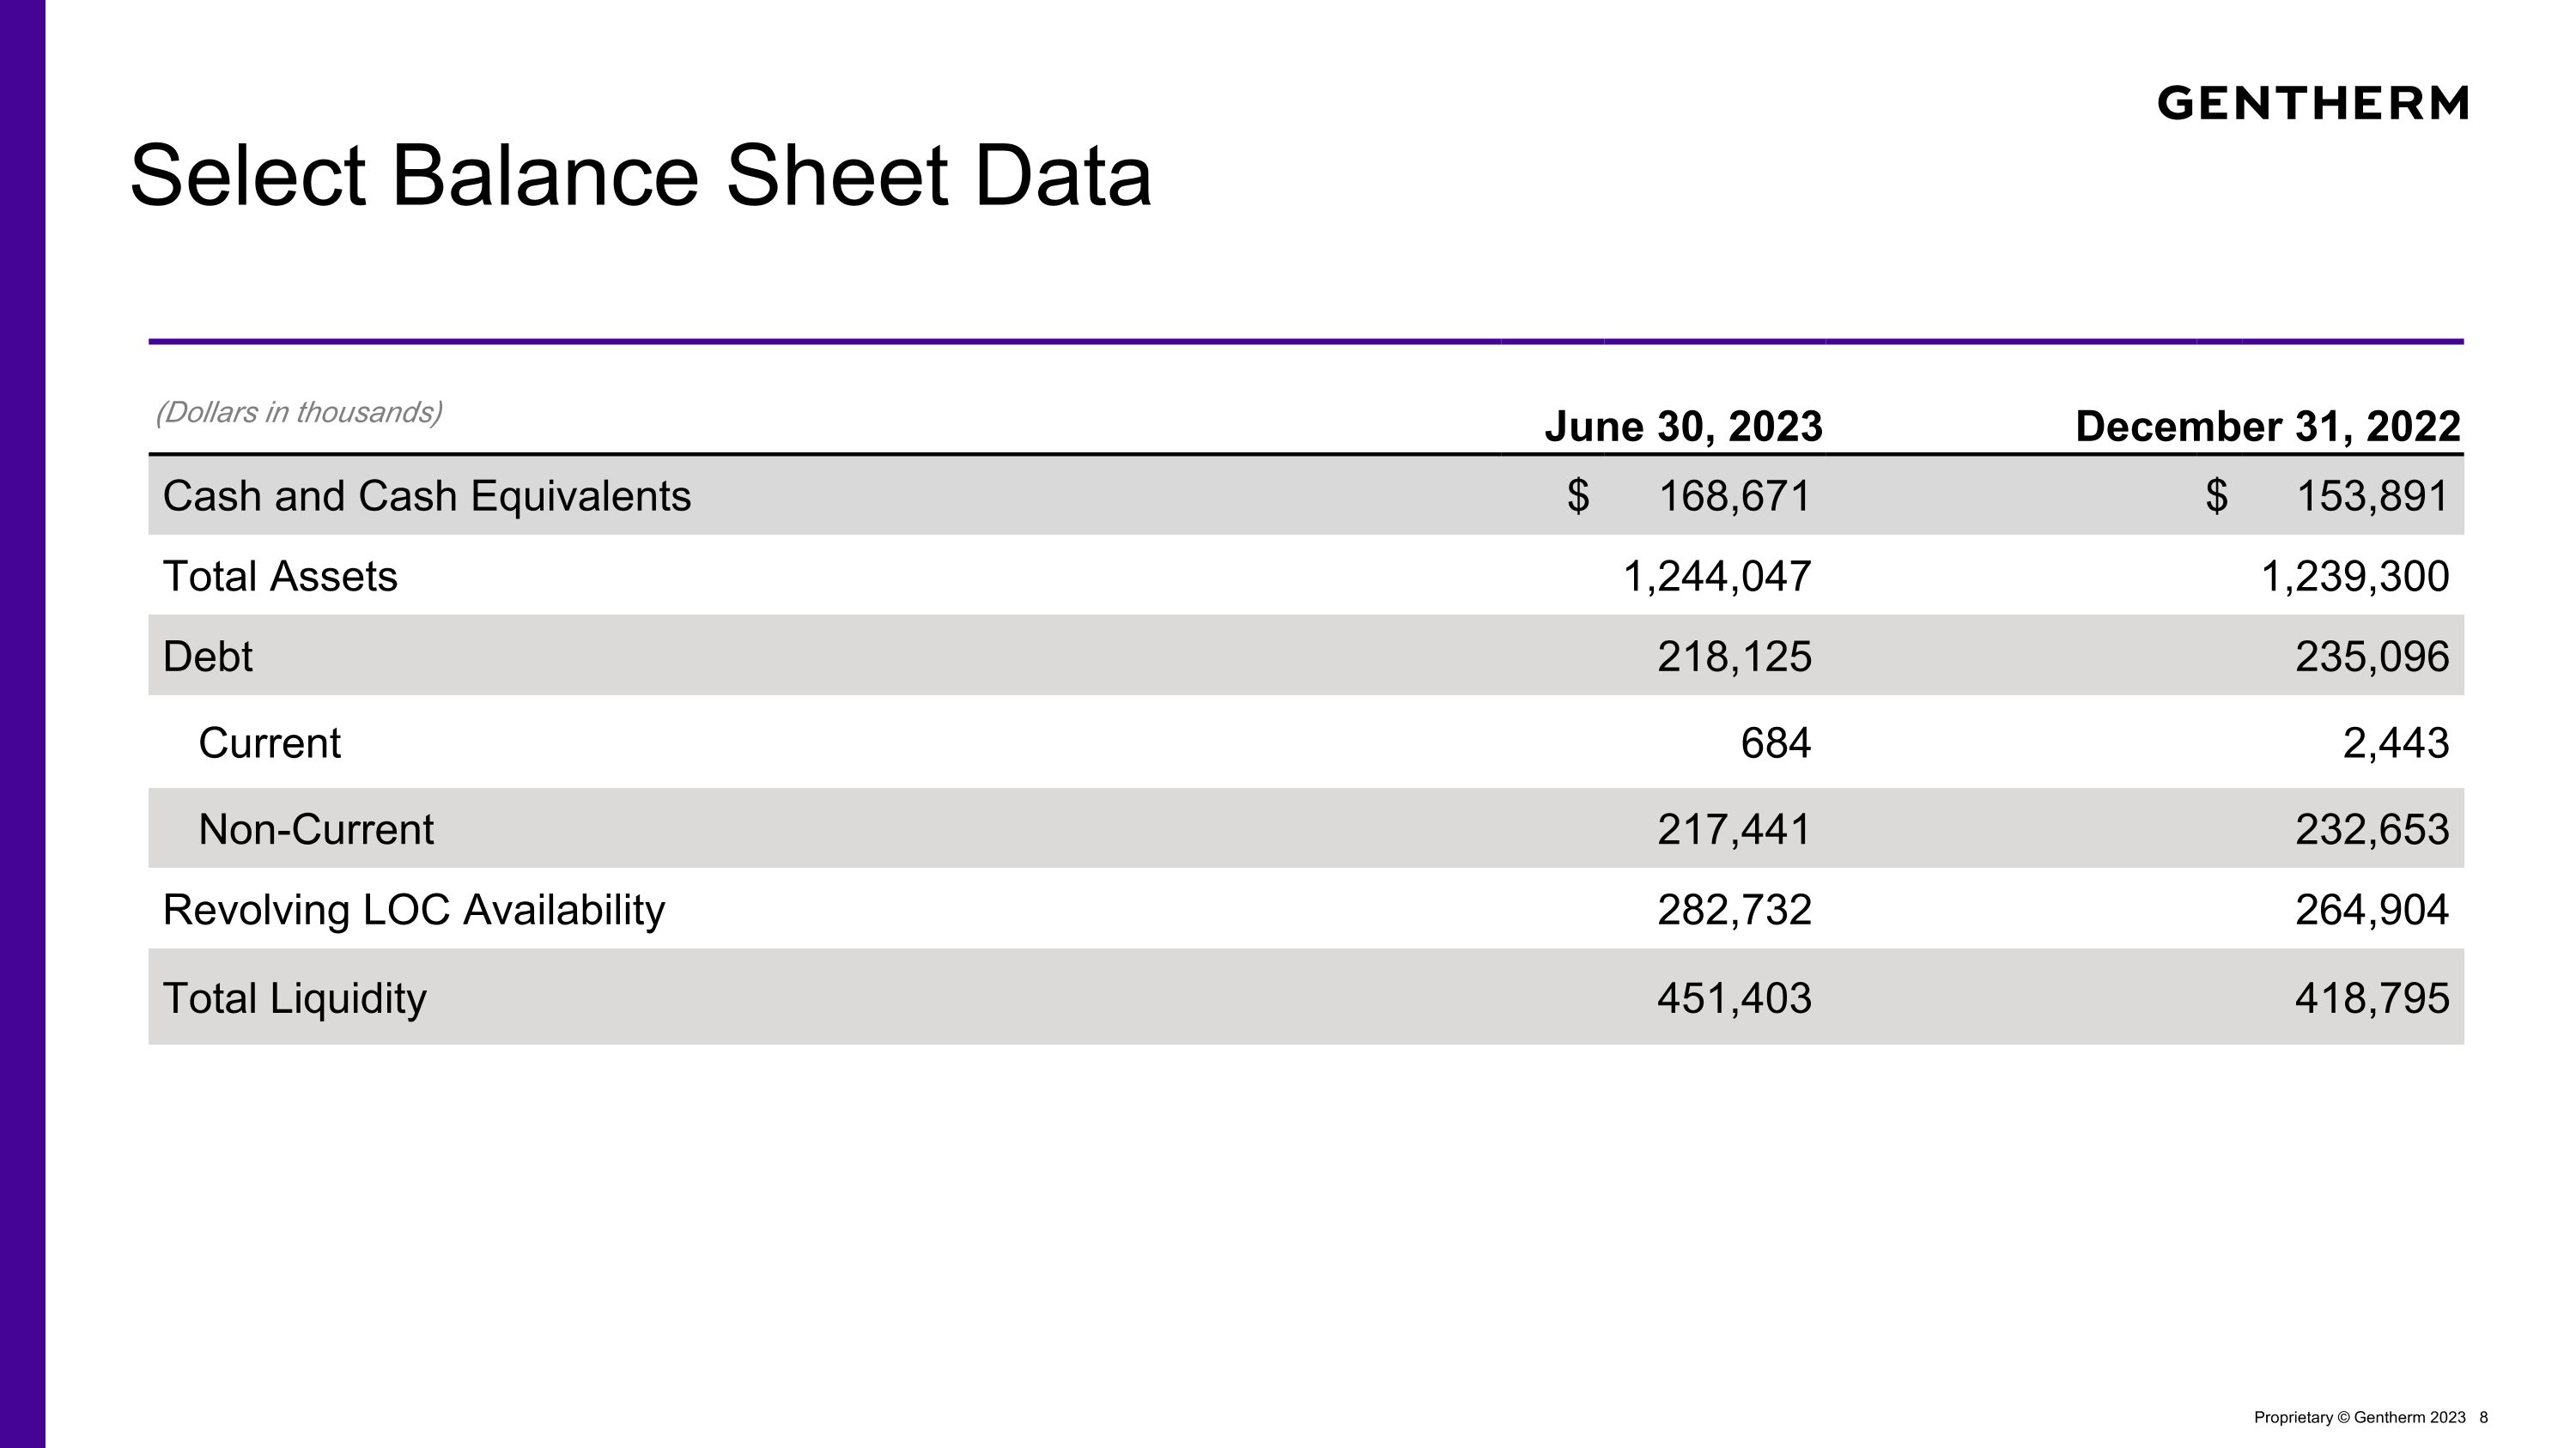Click the Revolving LOC Availability label
The height and width of the screenshot is (1448, 2576).
click(x=413, y=909)
